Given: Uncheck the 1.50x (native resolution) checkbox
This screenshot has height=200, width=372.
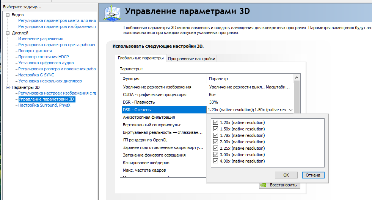Looking at the screenshot, I should pos(215,129).
